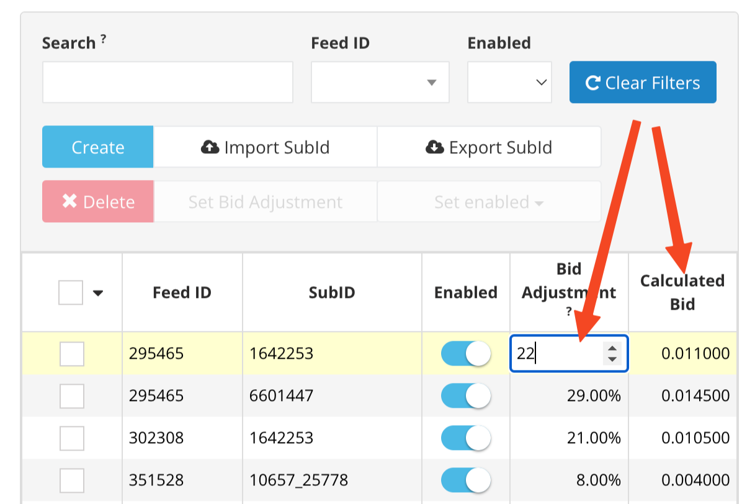Decrement bid adjustment with down arrow
The width and height of the screenshot is (742, 504).
612,359
